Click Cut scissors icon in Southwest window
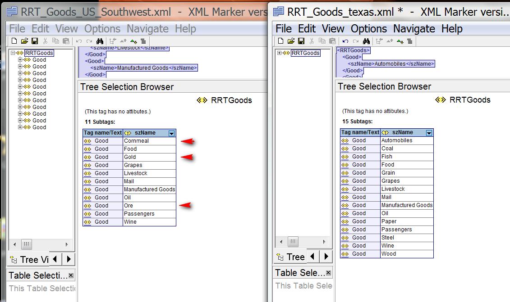 click(45, 41)
